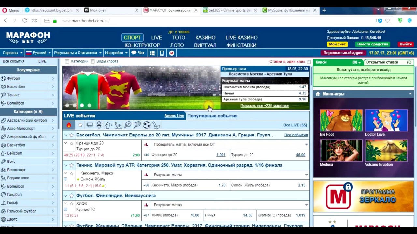Open the Volcano Eruption mini-game thumbnail
417x234 pixels.
click(386, 150)
